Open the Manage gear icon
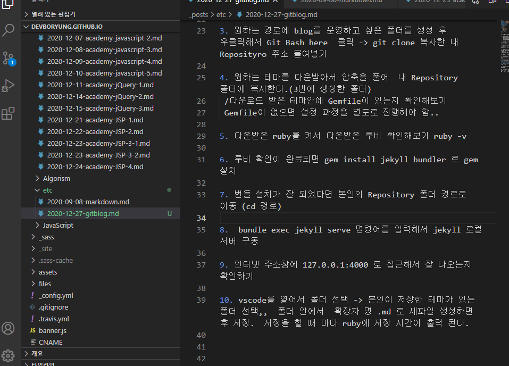 (8, 356)
